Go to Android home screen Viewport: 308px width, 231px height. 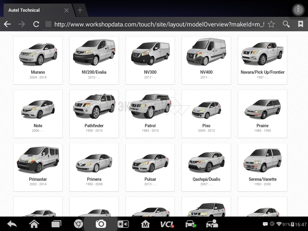(34, 224)
